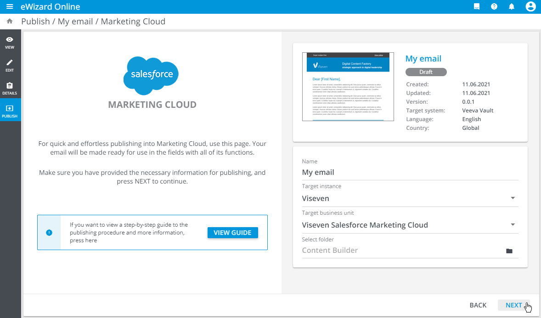
Task: Open the notifications bell
Action: point(512,7)
